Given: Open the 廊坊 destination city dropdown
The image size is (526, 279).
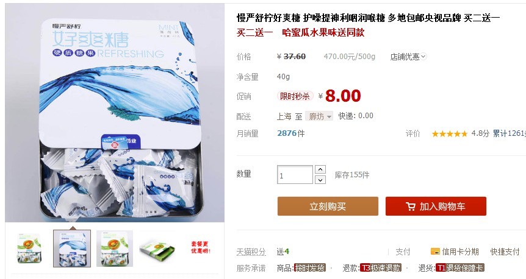Looking at the screenshot, I should 319,116.
